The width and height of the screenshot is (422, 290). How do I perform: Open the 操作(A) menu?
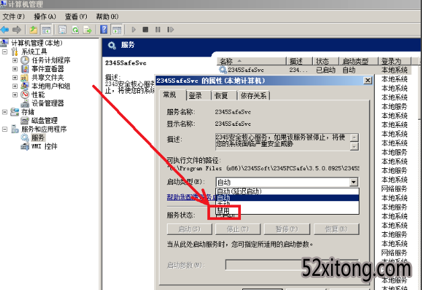[45, 17]
